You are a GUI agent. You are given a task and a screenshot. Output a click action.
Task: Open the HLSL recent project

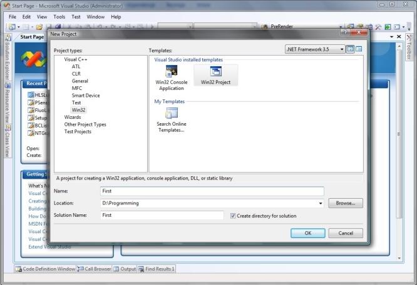[38, 95]
